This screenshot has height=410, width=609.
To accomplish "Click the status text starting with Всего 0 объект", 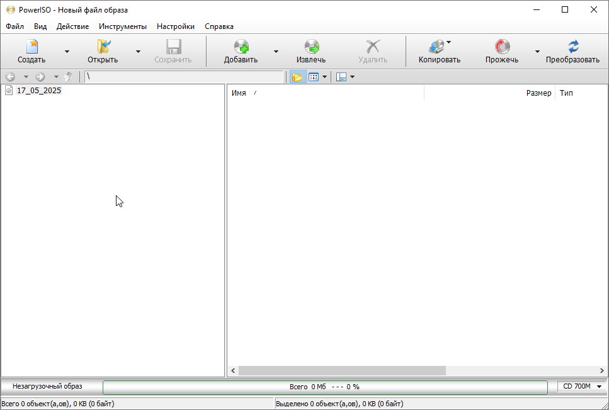I will point(58,404).
